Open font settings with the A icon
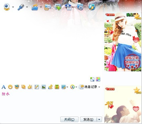142x124 pixels. point(4,87)
